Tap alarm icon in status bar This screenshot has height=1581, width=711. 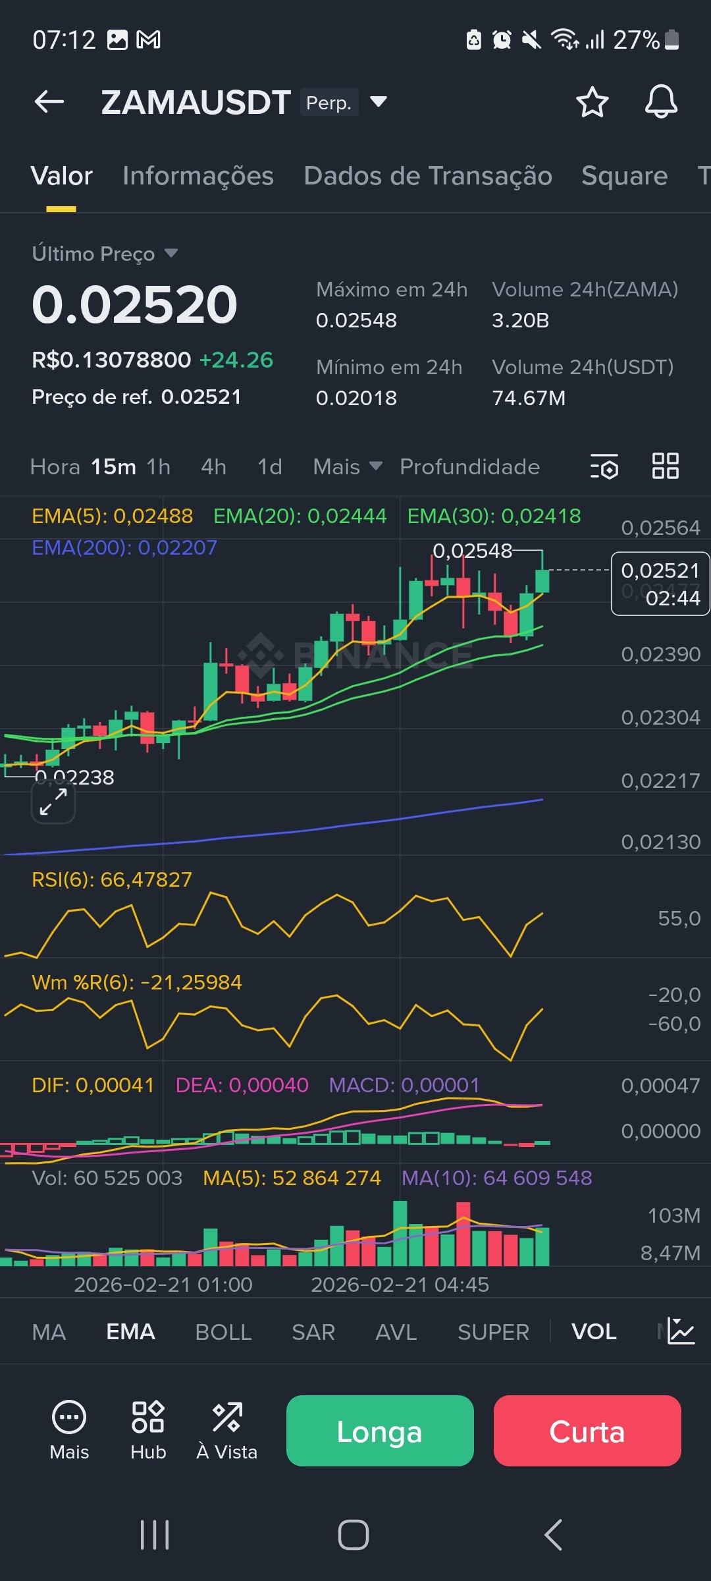coord(502,40)
